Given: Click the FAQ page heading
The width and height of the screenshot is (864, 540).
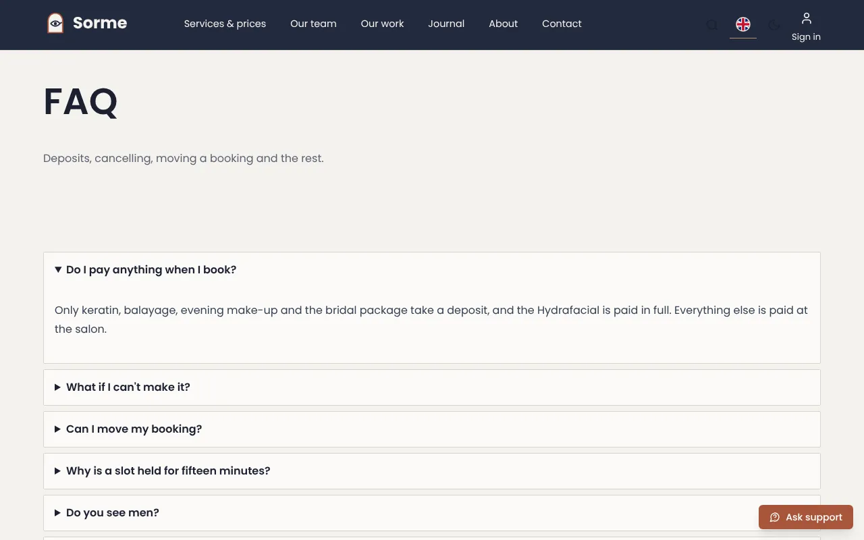Looking at the screenshot, I should coord(80,102).
